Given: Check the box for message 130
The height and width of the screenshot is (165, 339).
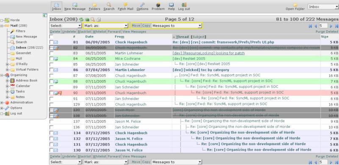Looking at the screenshot, I should [x=51, y=150].
